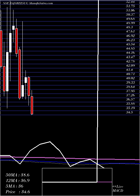Click the 37.26 price value
The image size is (140, 196).
(130, 95)
